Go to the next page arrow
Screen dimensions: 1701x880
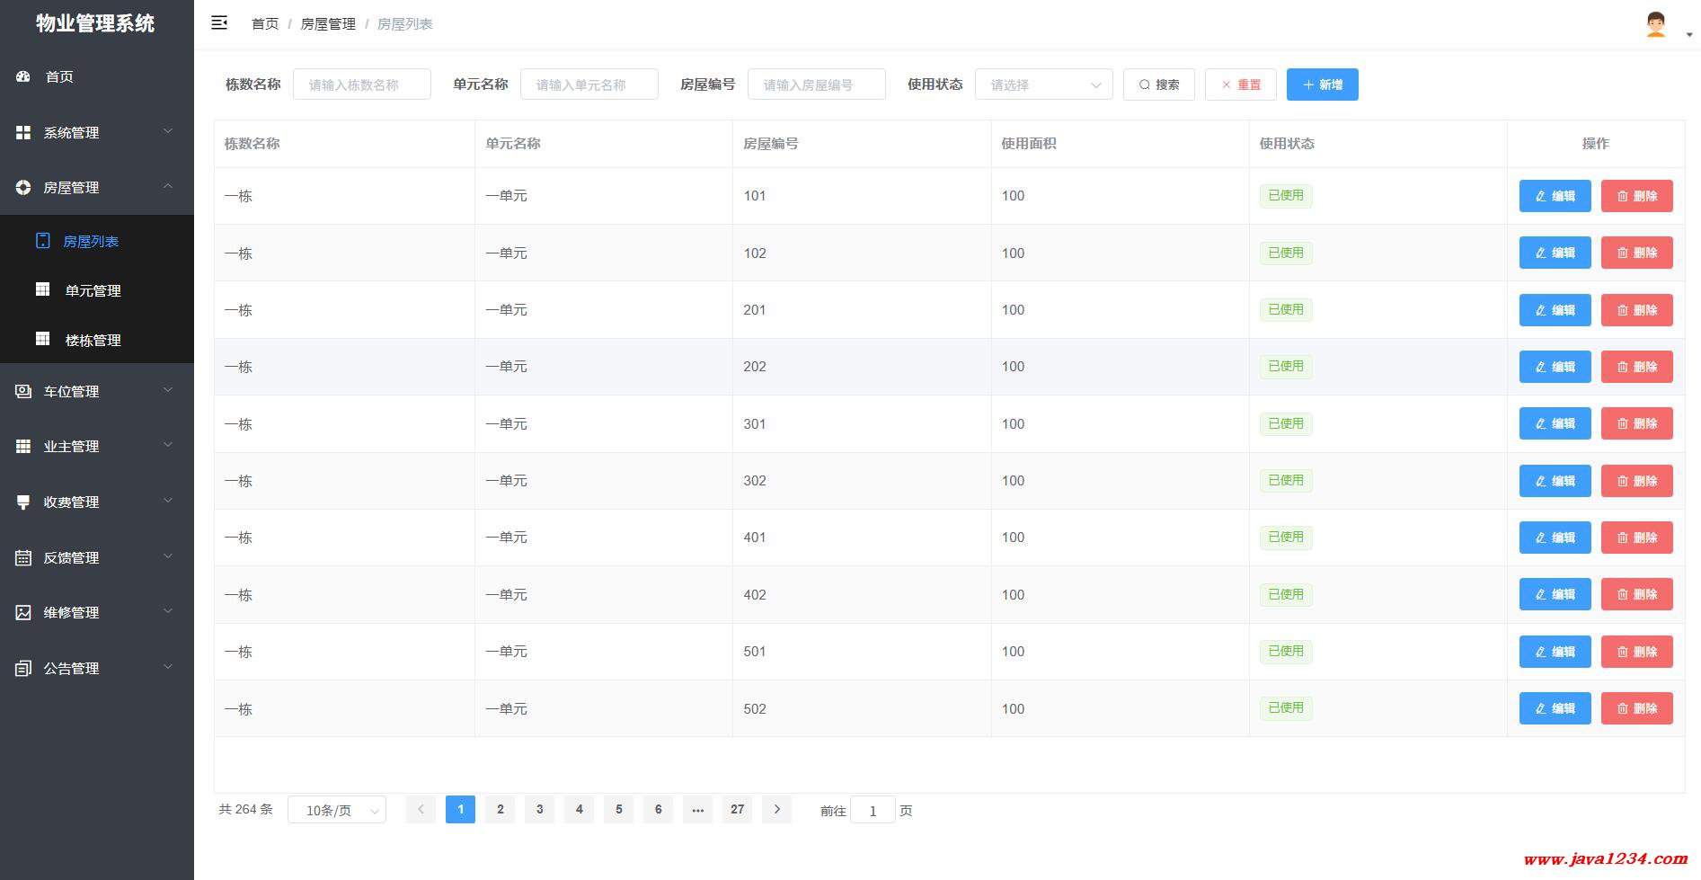(x=776, y=809)
